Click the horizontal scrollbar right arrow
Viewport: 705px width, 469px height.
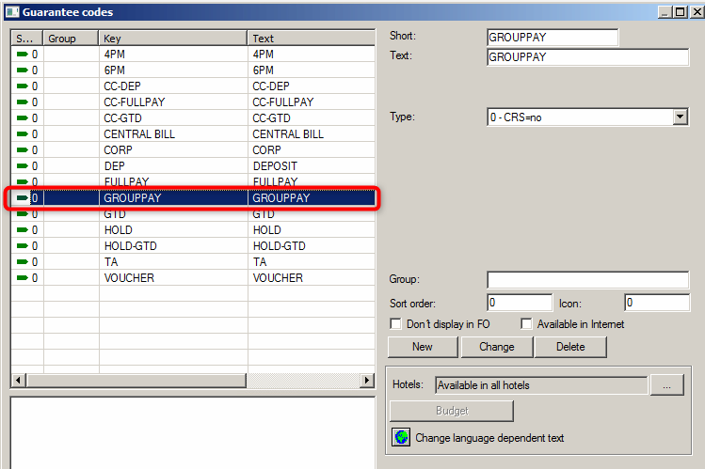pos(367,380)
